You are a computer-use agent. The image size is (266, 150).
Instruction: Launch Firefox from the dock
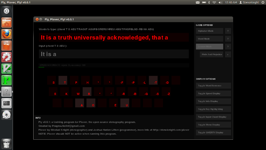[6, 34]
